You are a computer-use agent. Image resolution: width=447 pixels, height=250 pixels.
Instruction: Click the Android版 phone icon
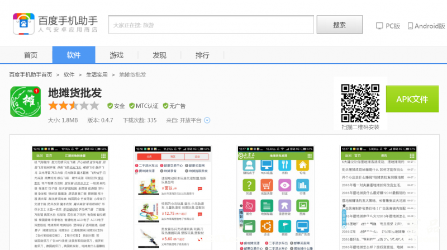(x=410, y=26)
